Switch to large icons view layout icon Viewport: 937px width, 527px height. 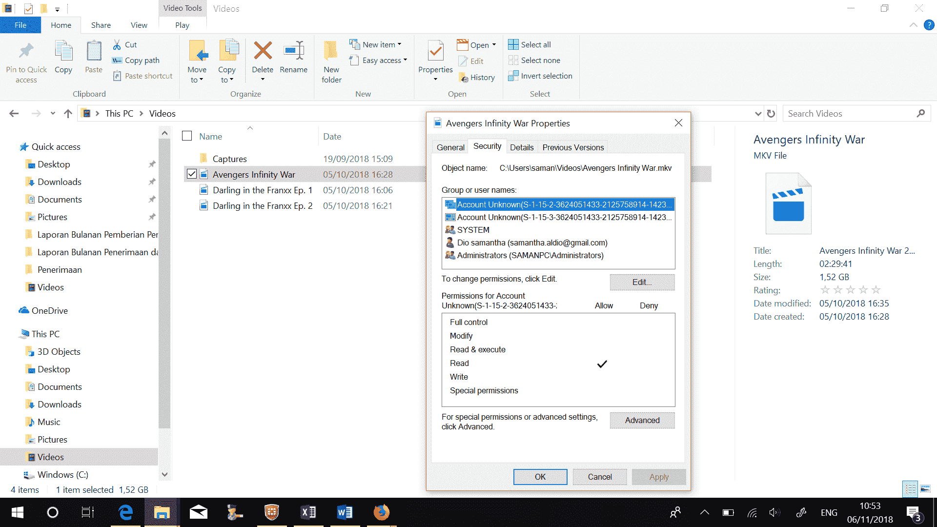pos(925,488)
